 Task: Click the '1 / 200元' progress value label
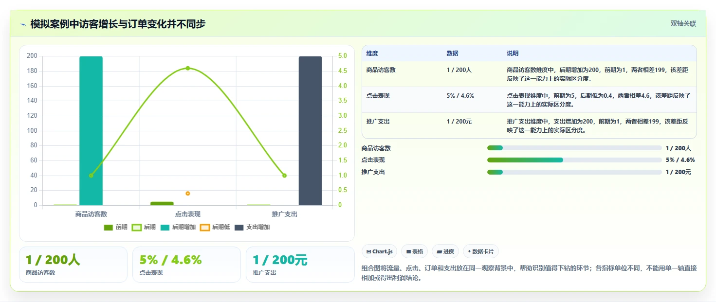(x=679, y=172)
